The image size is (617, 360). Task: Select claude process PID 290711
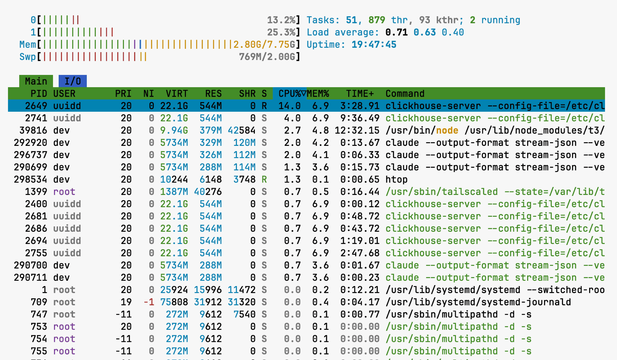(306, 277)
